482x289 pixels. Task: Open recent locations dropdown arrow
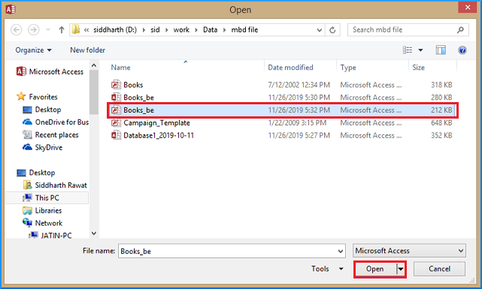(x=48, y=30)
